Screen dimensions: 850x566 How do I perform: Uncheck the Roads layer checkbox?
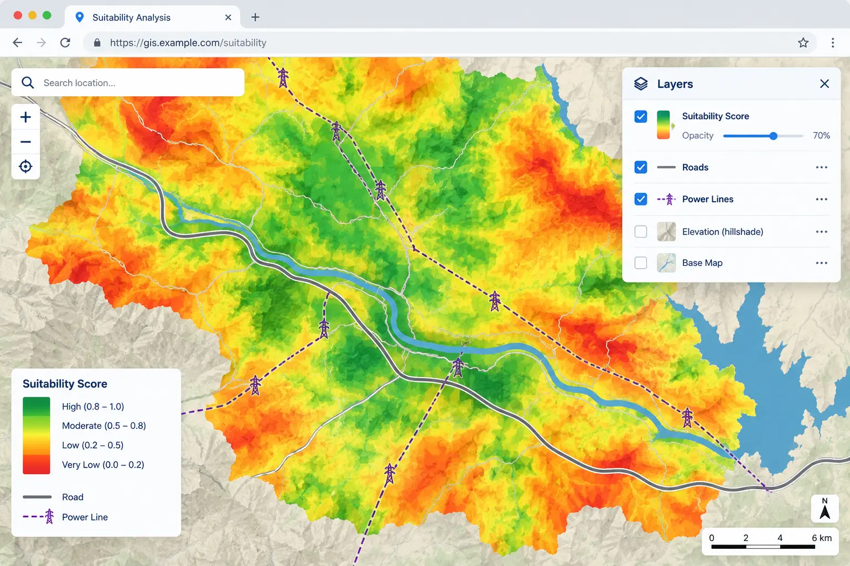pyautogui.click(x=641, y=167)
